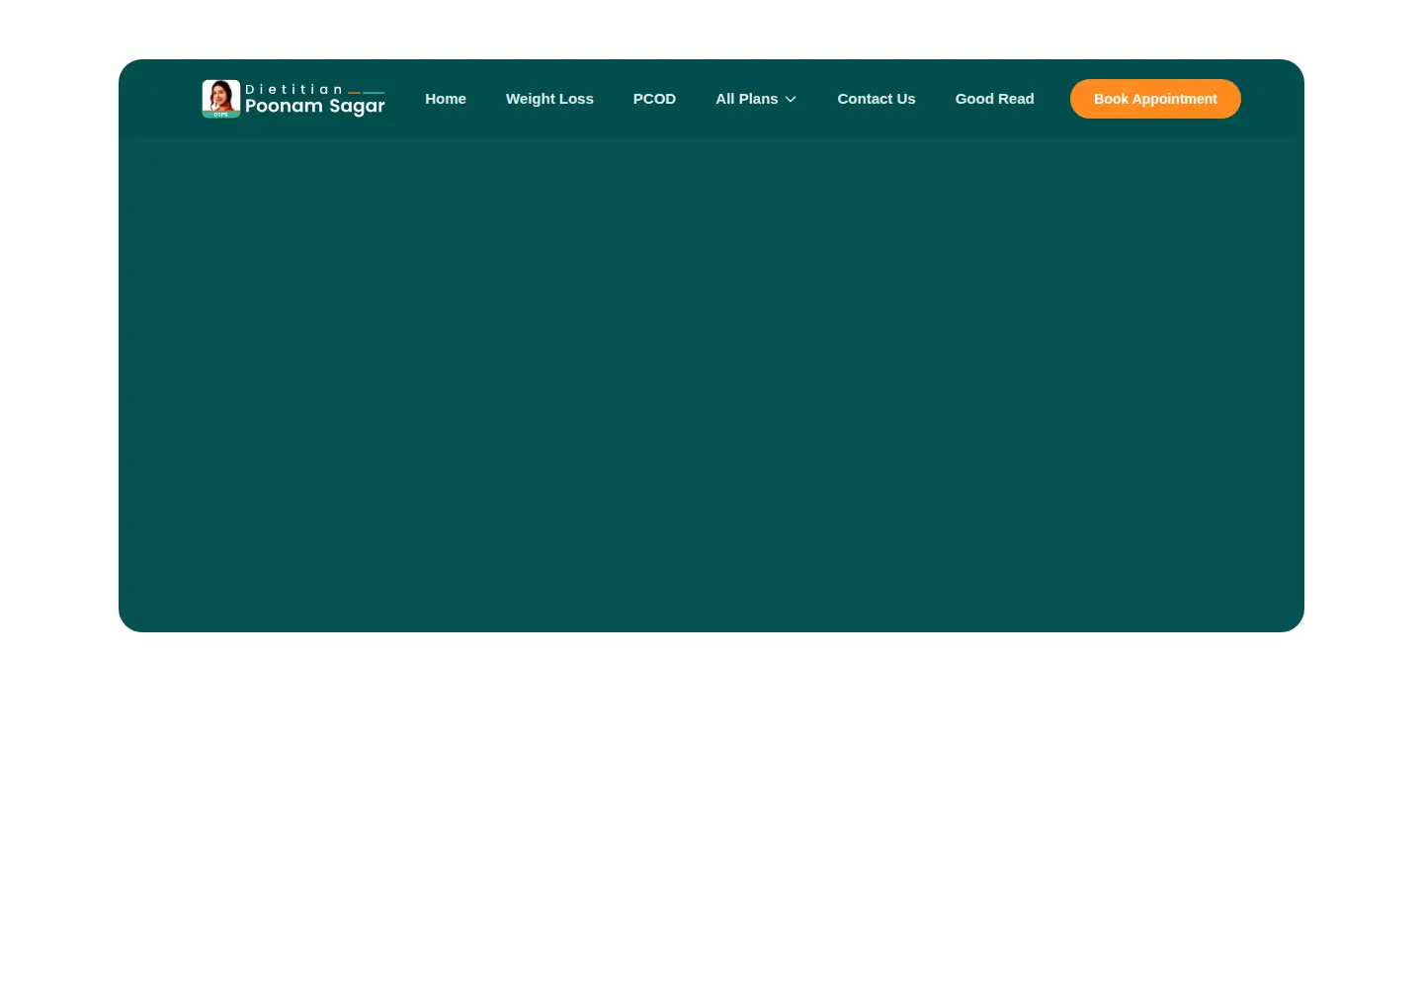This screenshot has height=988, width=1423.
Task: Expand the All Plans dropdown
Action: coord(756,99)
